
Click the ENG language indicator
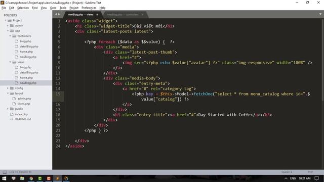click(293, 178)
